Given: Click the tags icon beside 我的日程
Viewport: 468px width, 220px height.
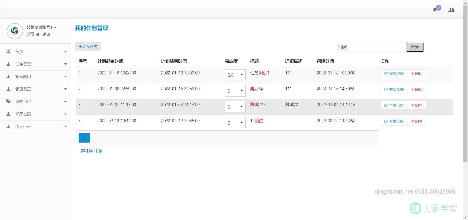Looking at the screenshot, I should [x=8, y=102].
